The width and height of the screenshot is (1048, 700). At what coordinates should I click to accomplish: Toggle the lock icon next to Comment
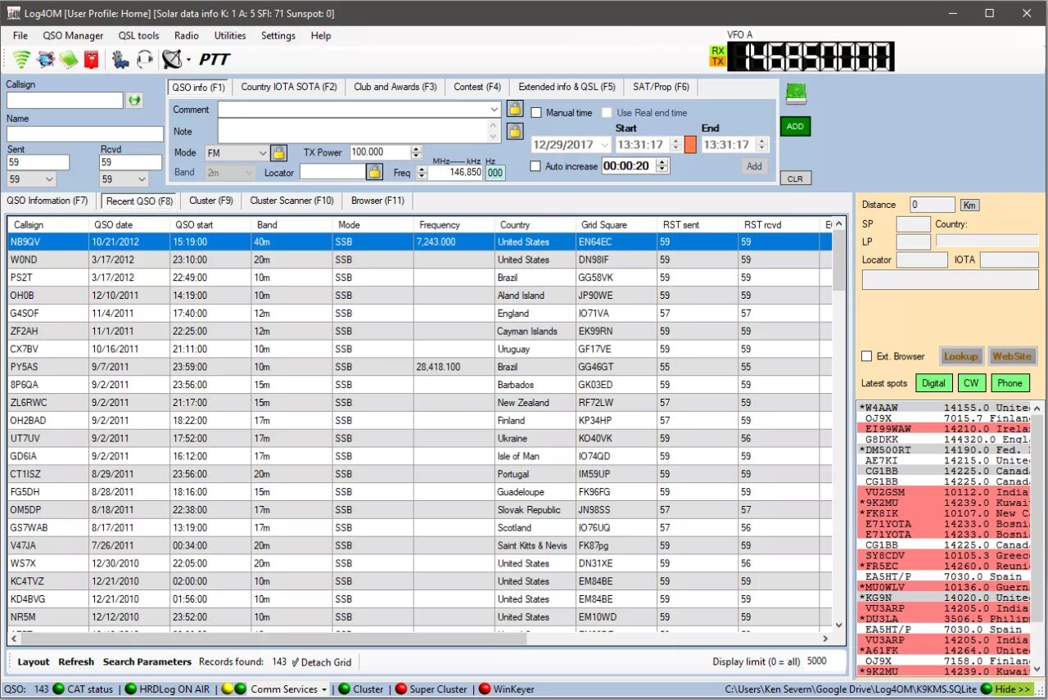(514, 108)
